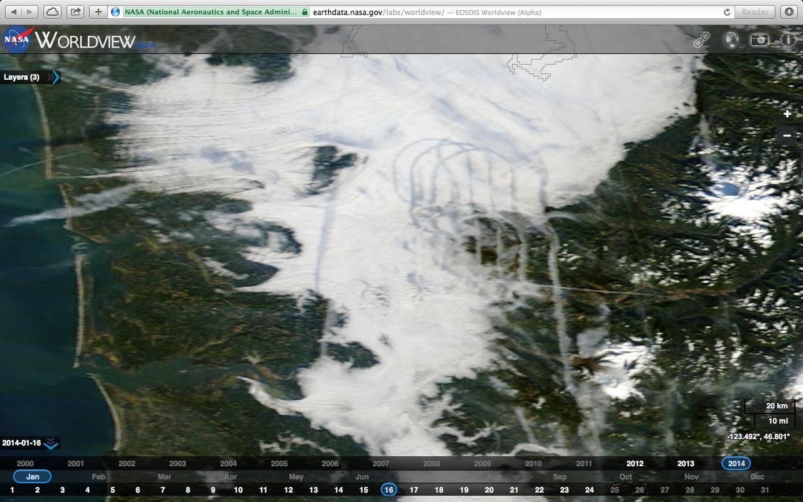The height and width of the screenshot is (502, 803).
Task: Click the NASA Worldview logo
Action: pyautogui.click(x=78, y=40)
